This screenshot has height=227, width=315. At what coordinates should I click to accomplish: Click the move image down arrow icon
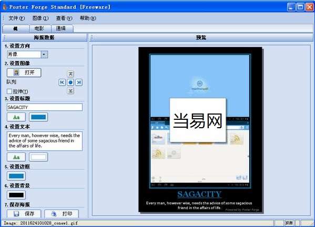pyautogui.click(x=70, y=91)
